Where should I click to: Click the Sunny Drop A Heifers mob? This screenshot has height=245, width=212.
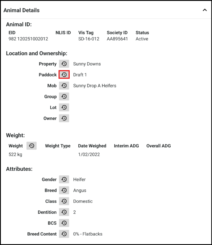pyautogui.click(x=95, y=86)
